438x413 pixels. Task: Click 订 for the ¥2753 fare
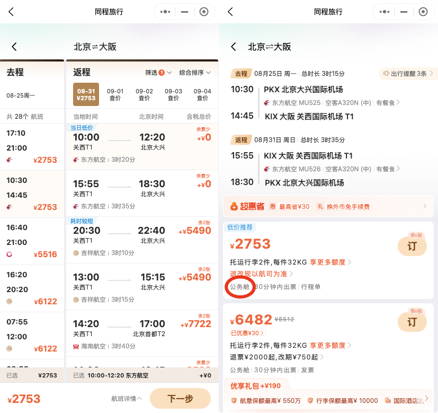[412, 247]
